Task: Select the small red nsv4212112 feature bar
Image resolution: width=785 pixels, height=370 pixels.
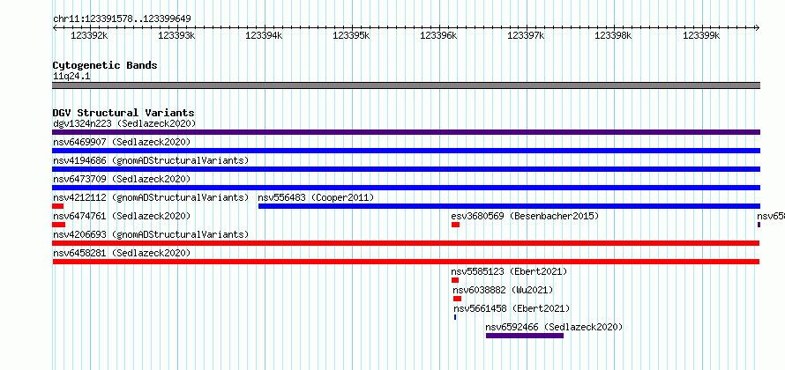Action: tap(58, 206)
